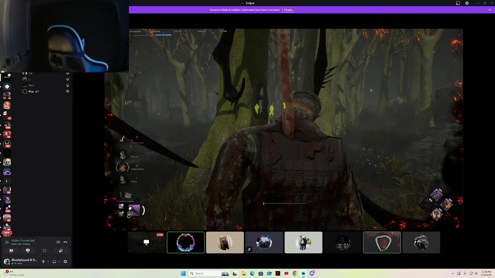This screenshot has height=278, width=495.
Task: Select the two people photo participant tile
Action: tap(304, 242)
